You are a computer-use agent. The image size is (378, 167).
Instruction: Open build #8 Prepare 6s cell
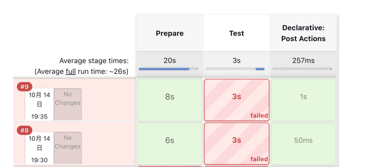[170, 144]
